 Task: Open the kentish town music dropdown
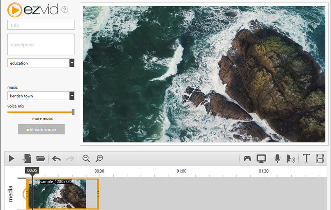tap(72, 96)
